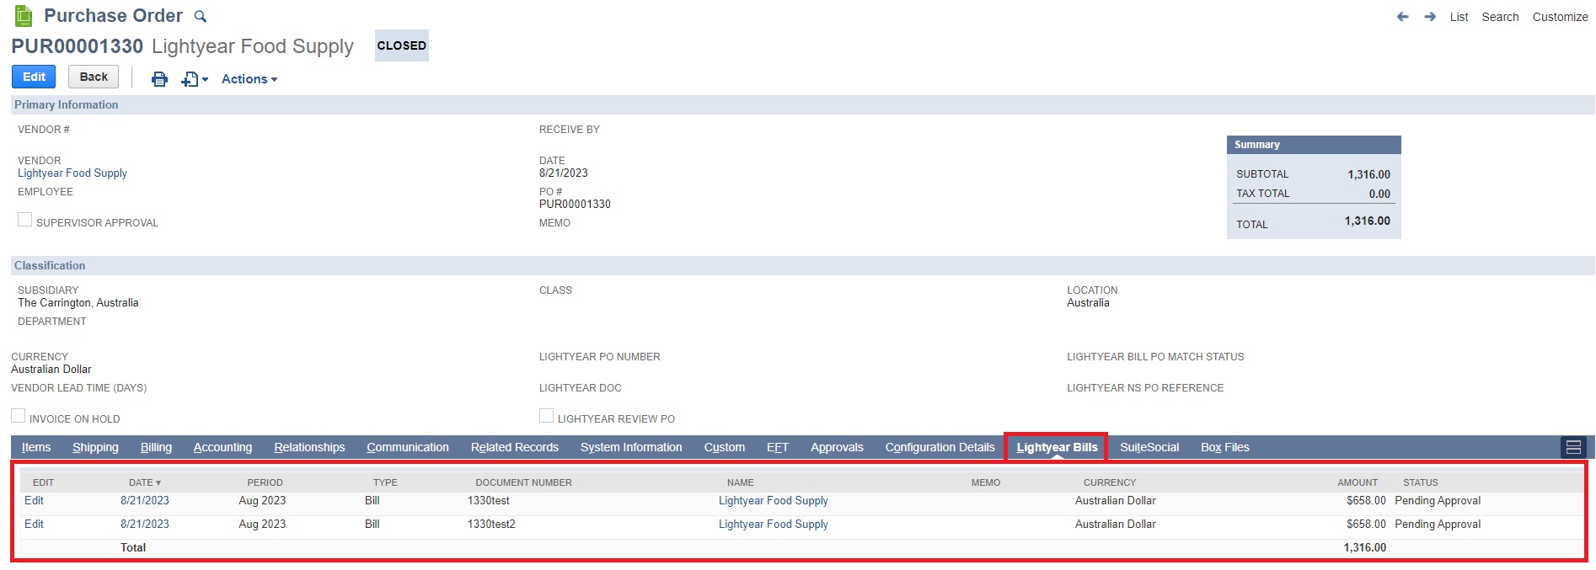Click the PO # value PUR00001330
Screen dimensions: 1596x570
point(575,204)
